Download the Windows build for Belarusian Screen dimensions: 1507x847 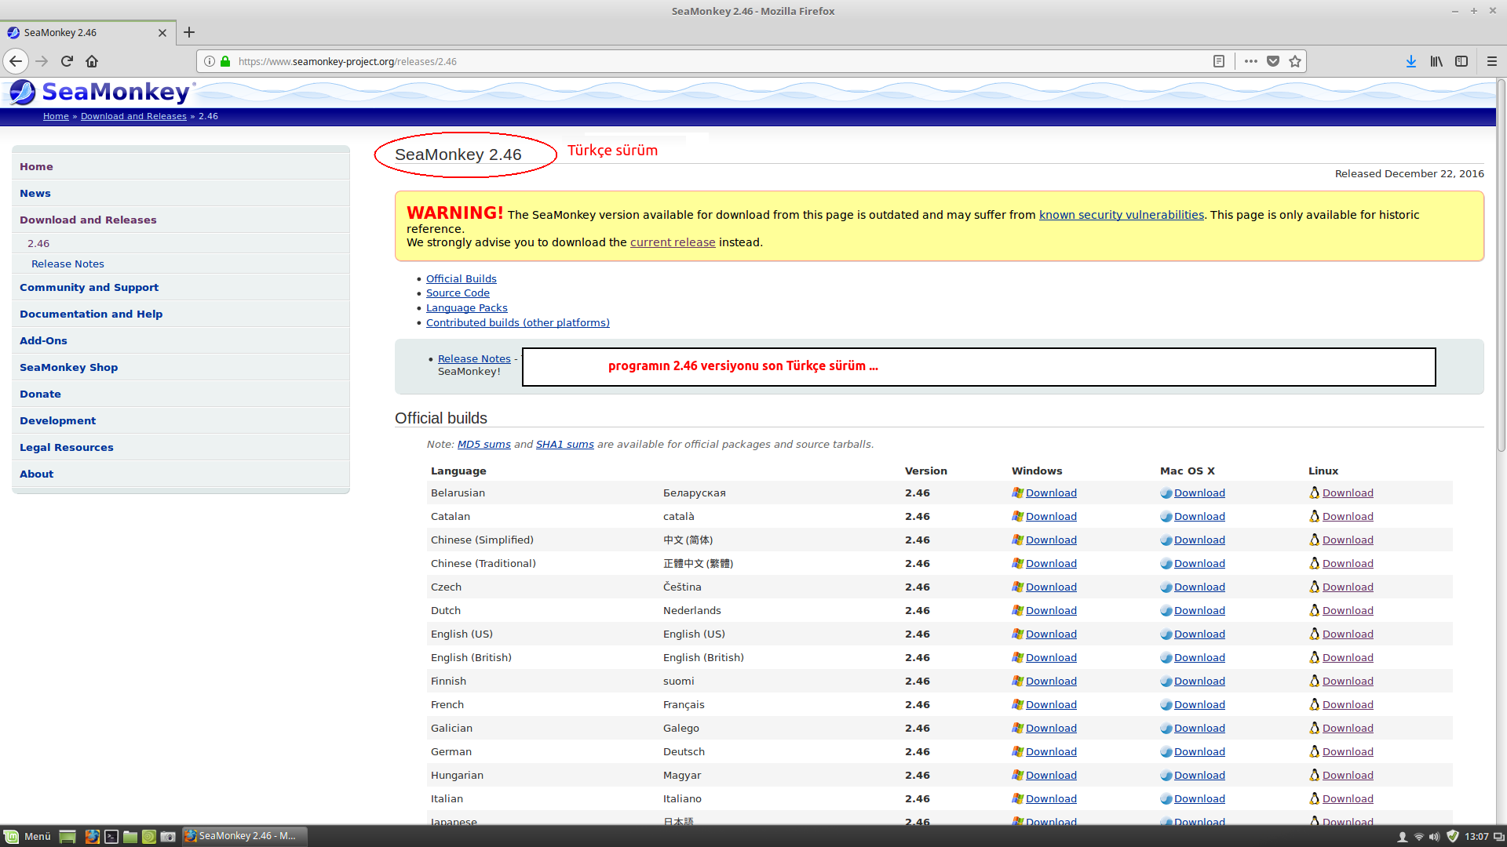tap(1051, 493)
